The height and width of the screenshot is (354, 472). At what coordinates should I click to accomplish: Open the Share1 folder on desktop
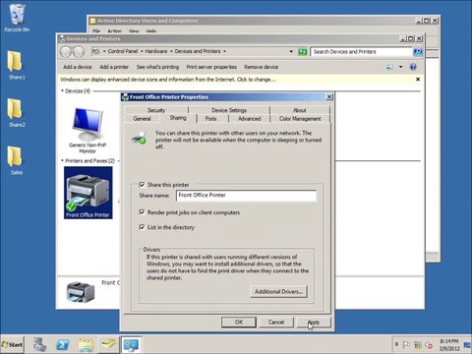[x=17, y=66]
